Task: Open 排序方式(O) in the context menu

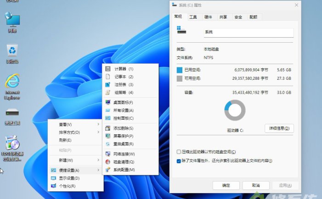Action: tap(69, 133)
